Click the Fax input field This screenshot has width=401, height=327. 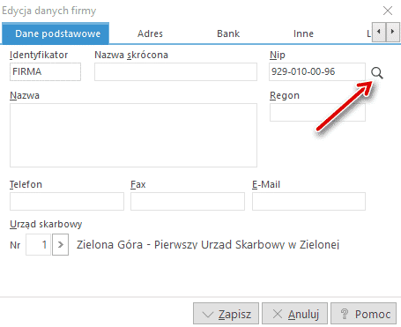coord(188,201)
